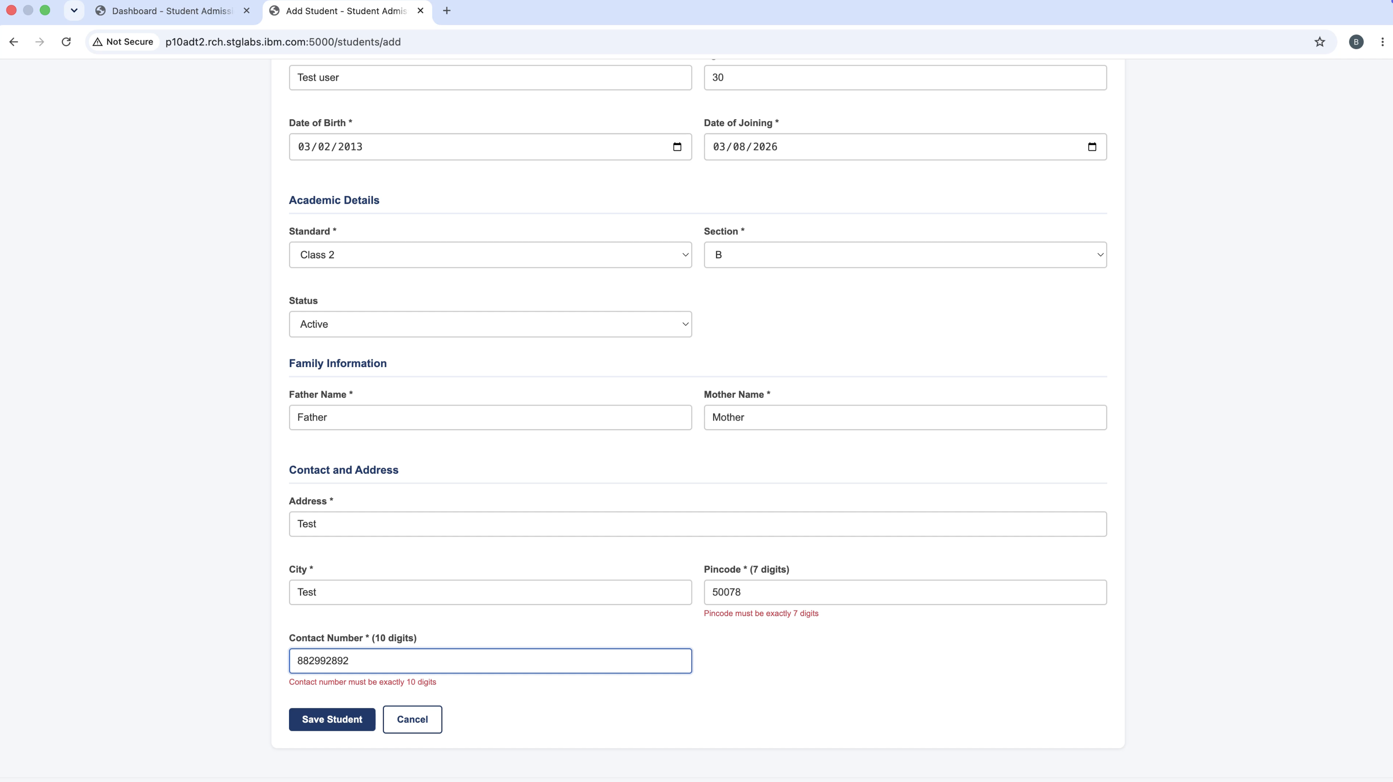This screenshot has width=1393, height=782.
Task: Click the Academic Details heading
Action: click(334, 200)
